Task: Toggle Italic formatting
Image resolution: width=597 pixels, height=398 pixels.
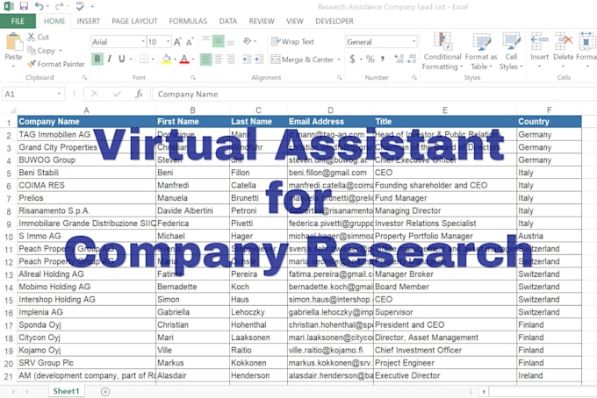Action: click(x=110, y=59)
